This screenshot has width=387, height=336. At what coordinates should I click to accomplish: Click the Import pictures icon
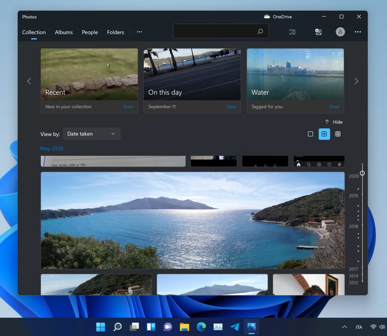318,32
